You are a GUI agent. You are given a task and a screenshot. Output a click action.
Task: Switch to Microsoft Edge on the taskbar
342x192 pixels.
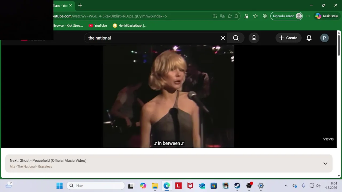click(x=167, y=186)
